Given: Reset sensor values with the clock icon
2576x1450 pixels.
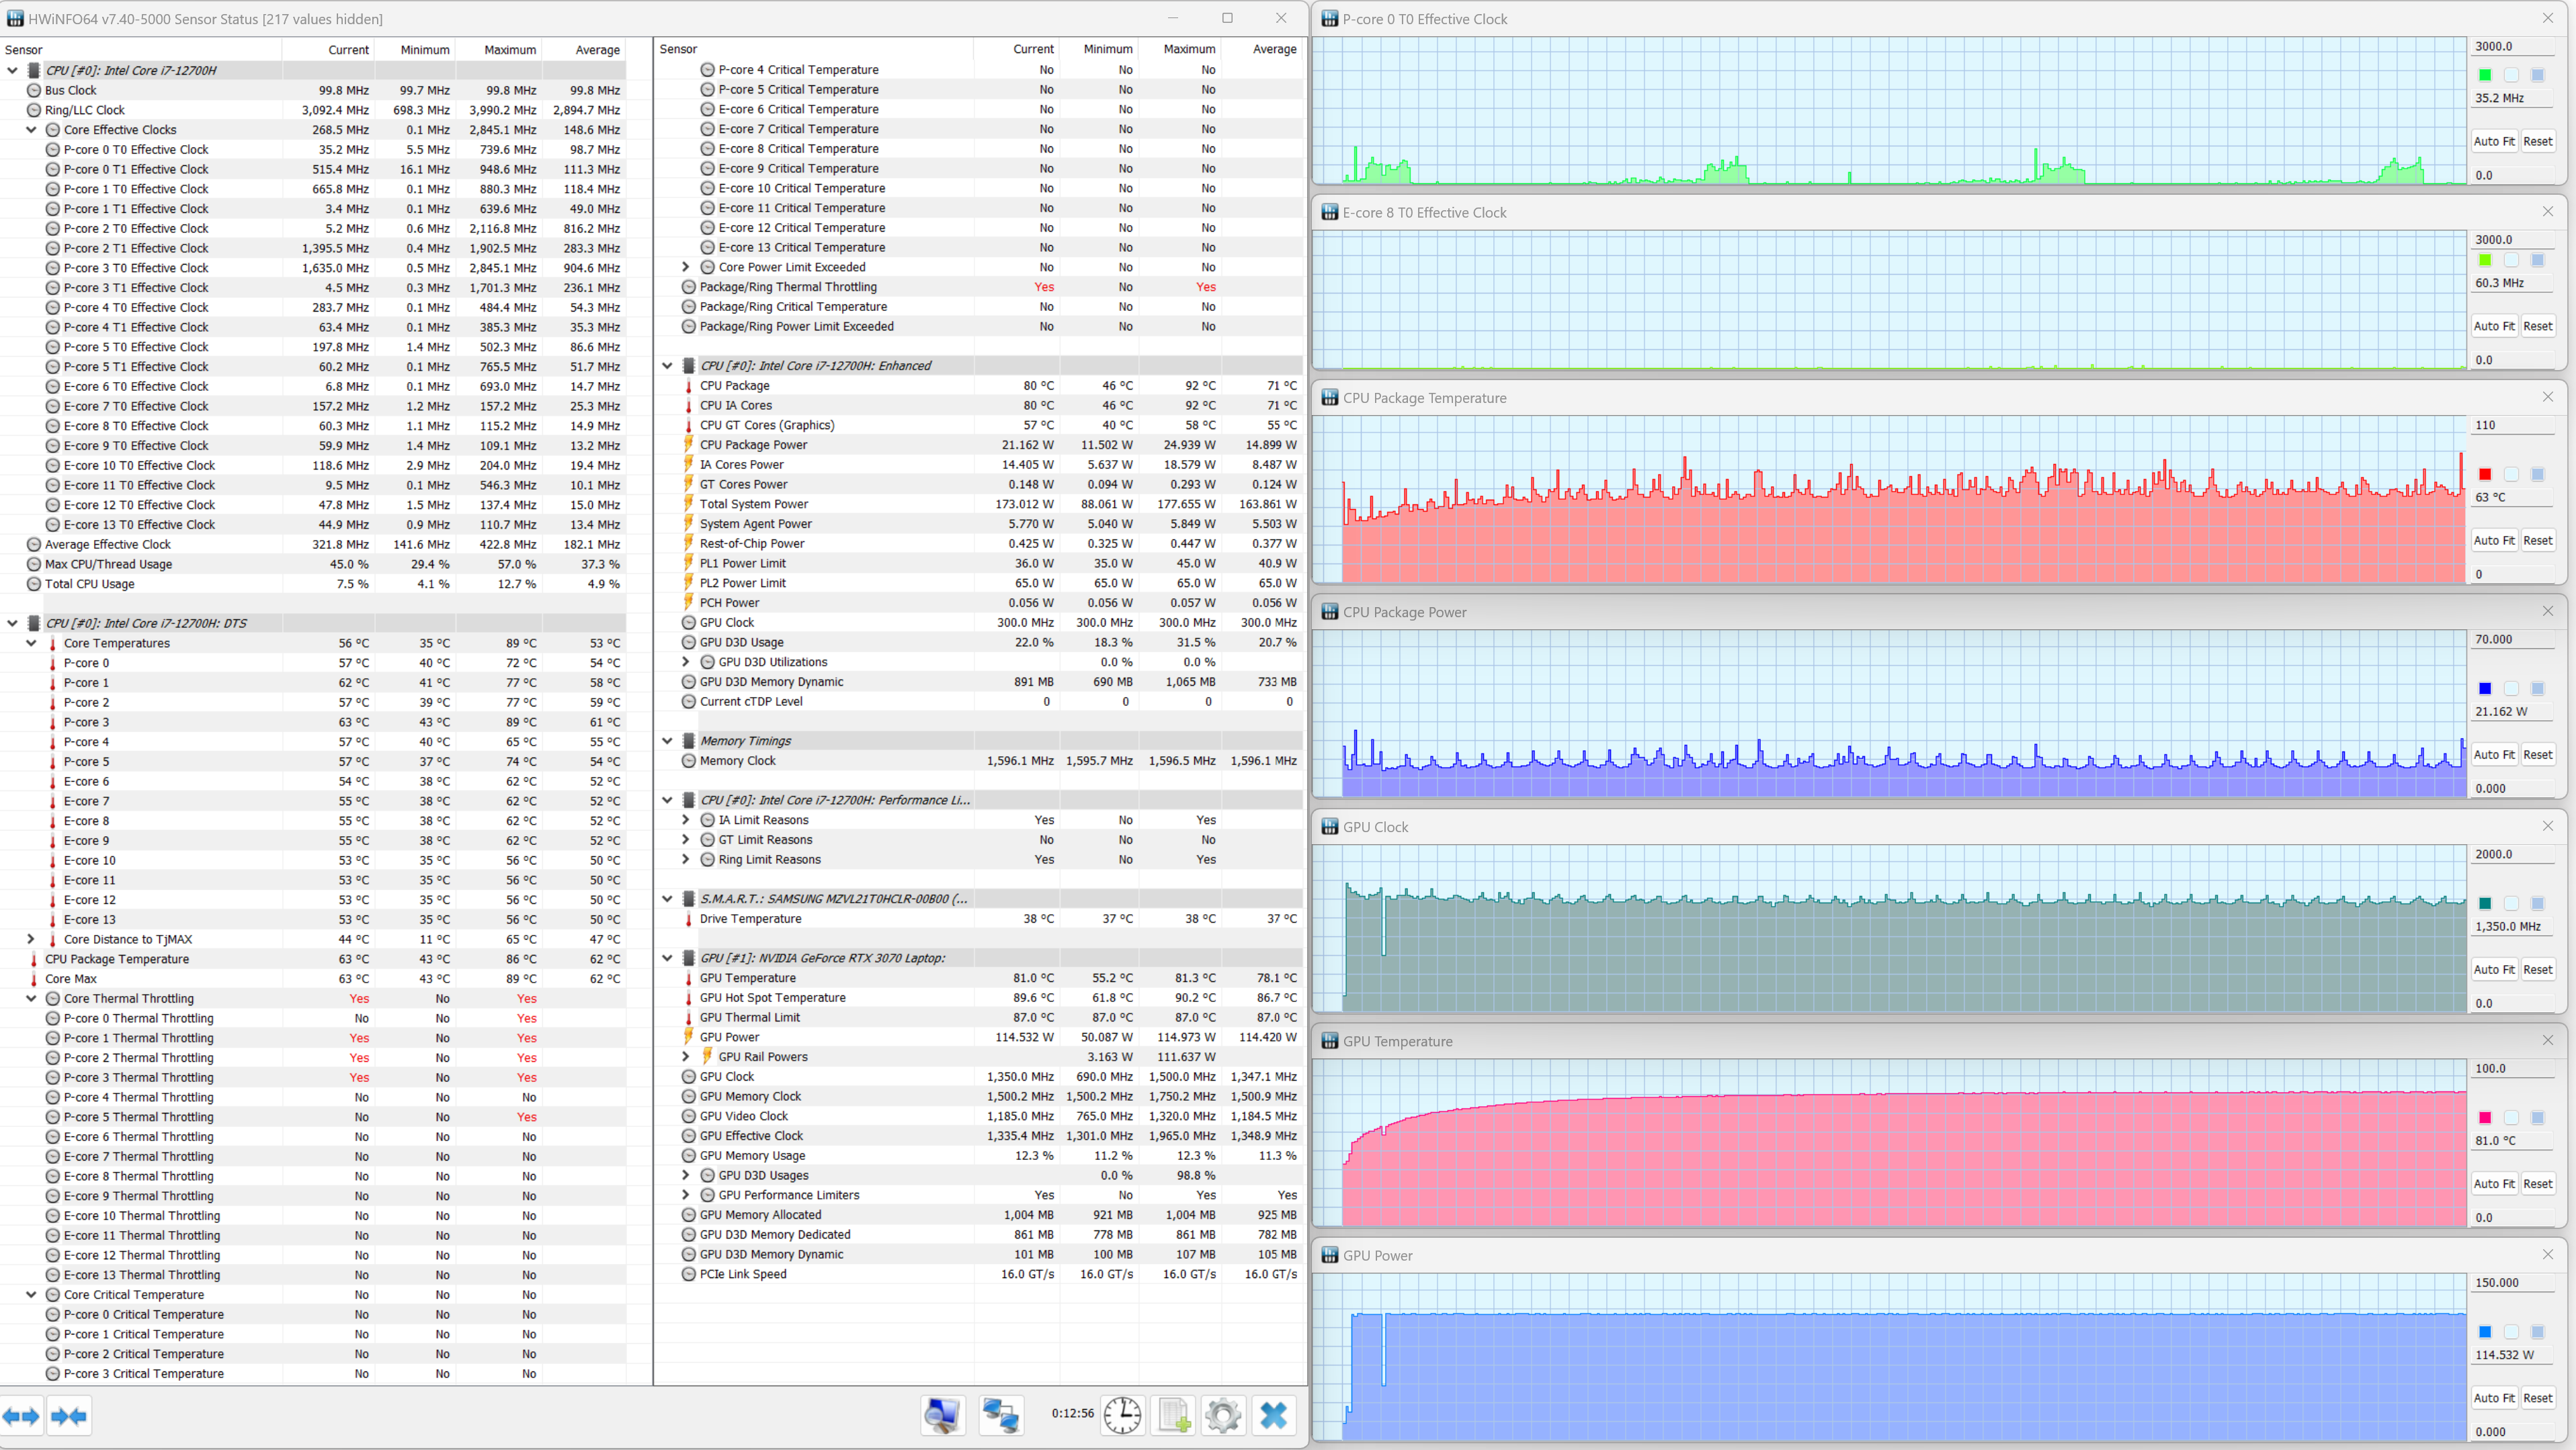Looking at the screenshot, I should coord(1122,1415).
